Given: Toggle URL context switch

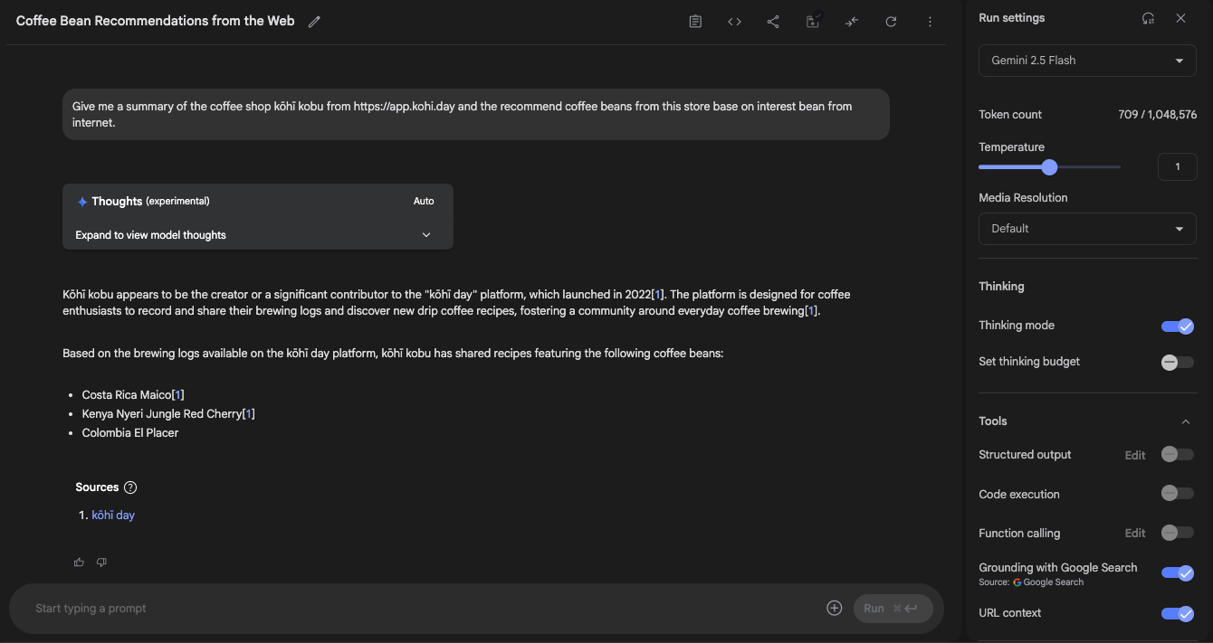Looking at the screenshot, I should tap(1178, 613).
